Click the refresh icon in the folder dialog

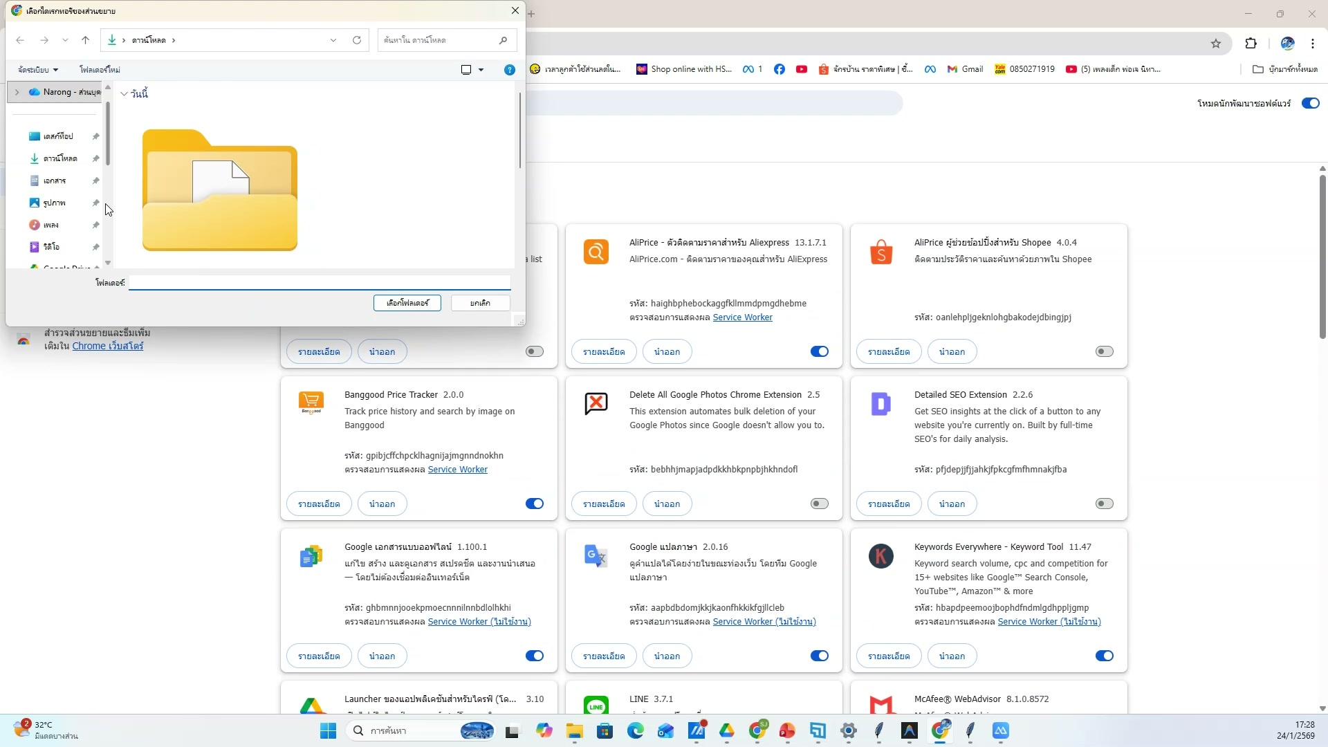357,40
